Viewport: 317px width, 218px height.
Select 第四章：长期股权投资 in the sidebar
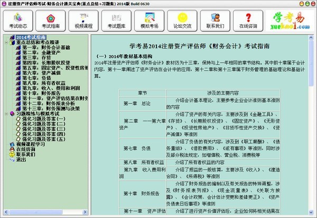pos(48,63)
